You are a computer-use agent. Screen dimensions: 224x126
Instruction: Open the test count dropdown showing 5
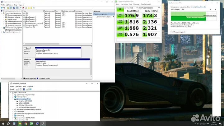(x=126, y=8)
